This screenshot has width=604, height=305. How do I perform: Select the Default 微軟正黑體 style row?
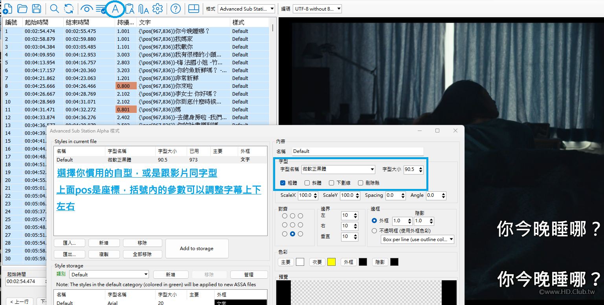tap(160, 160)
